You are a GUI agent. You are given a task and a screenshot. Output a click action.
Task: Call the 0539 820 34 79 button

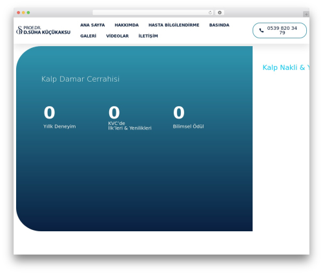280,30
